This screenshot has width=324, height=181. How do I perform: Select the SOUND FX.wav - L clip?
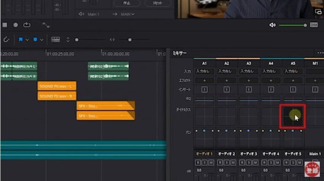[57, 86]
